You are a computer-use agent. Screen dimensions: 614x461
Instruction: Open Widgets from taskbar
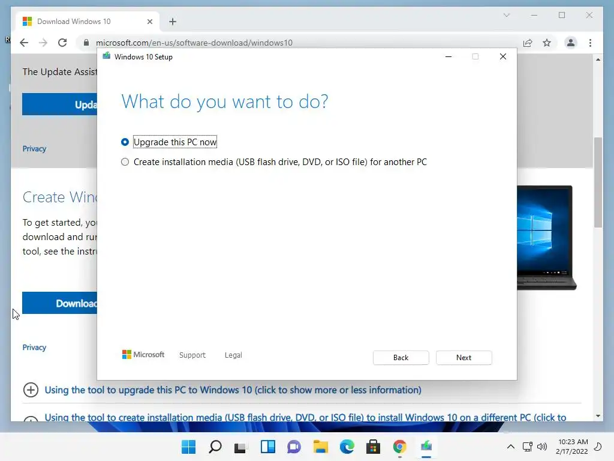click(268, 447)
